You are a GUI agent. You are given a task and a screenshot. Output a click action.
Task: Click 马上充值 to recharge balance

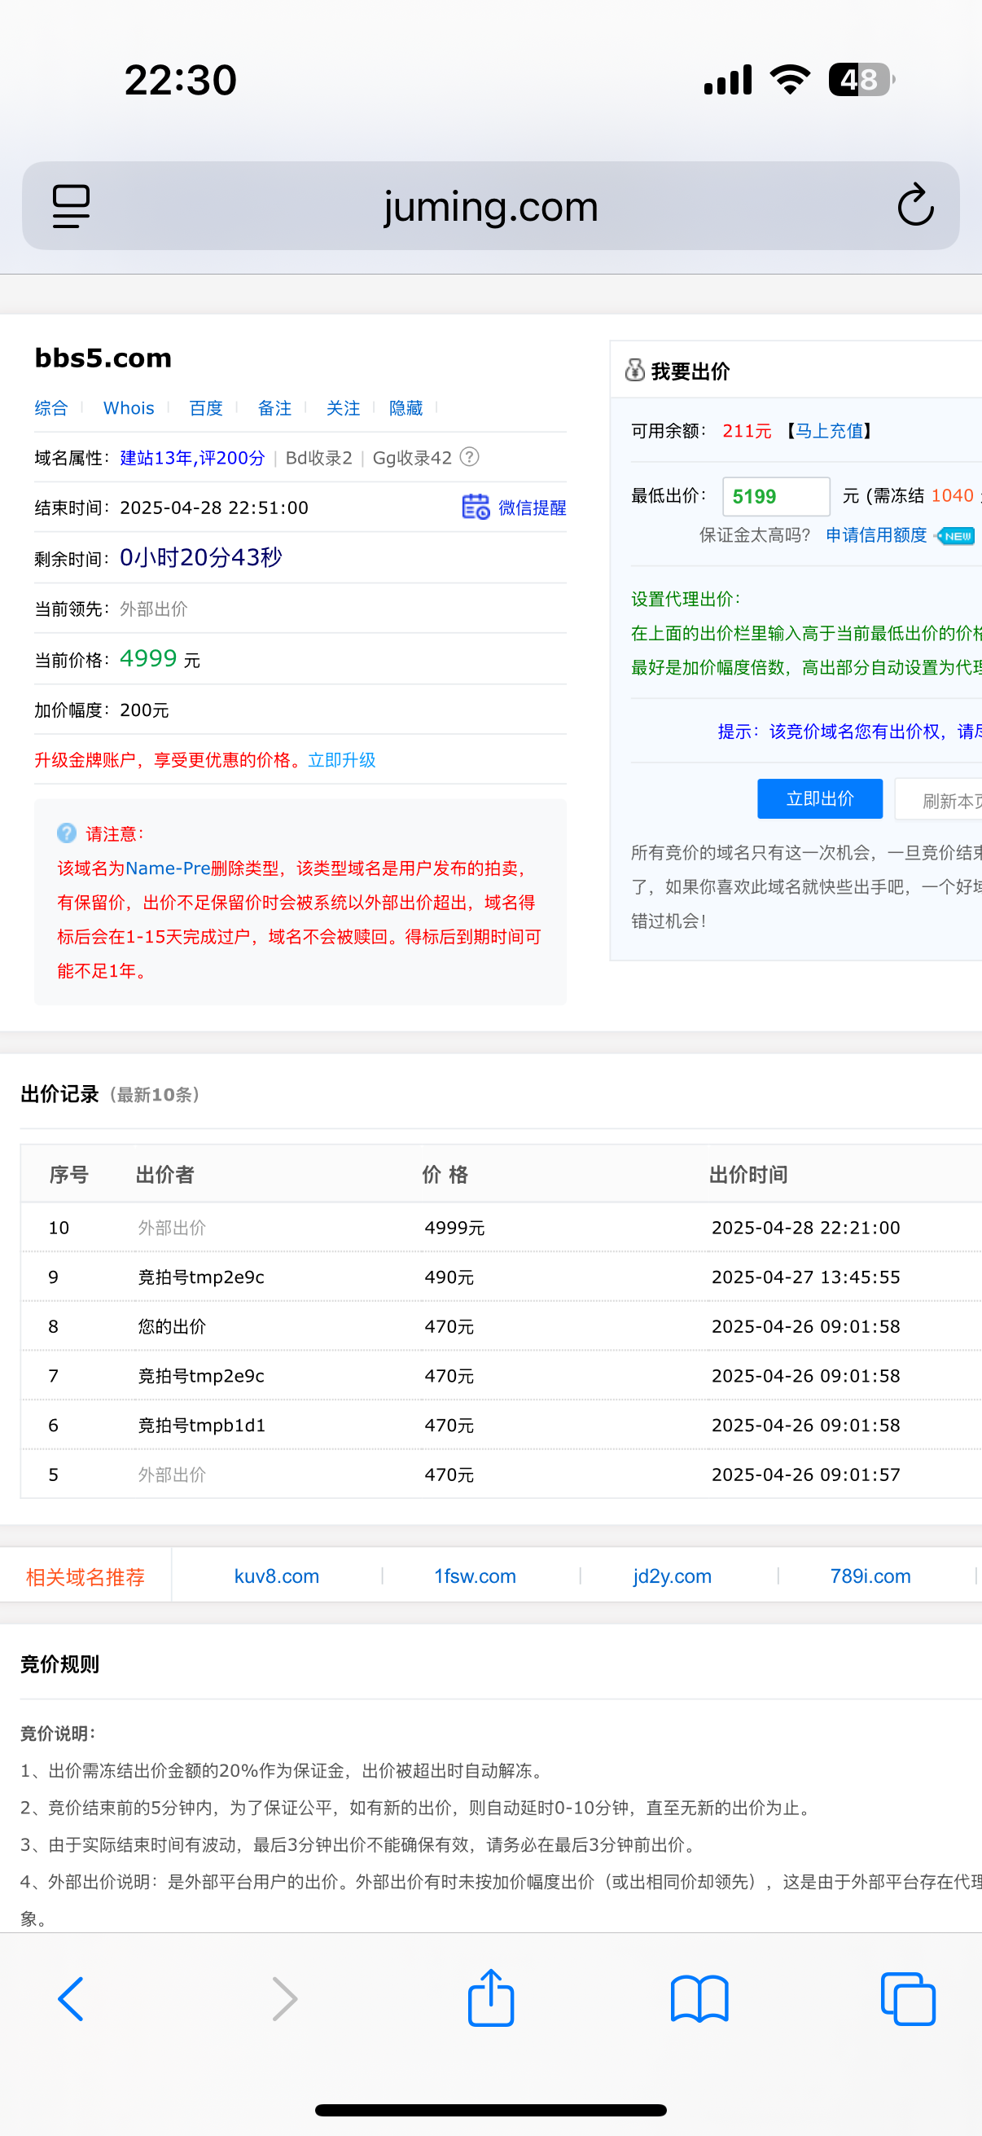click(829, 431)
